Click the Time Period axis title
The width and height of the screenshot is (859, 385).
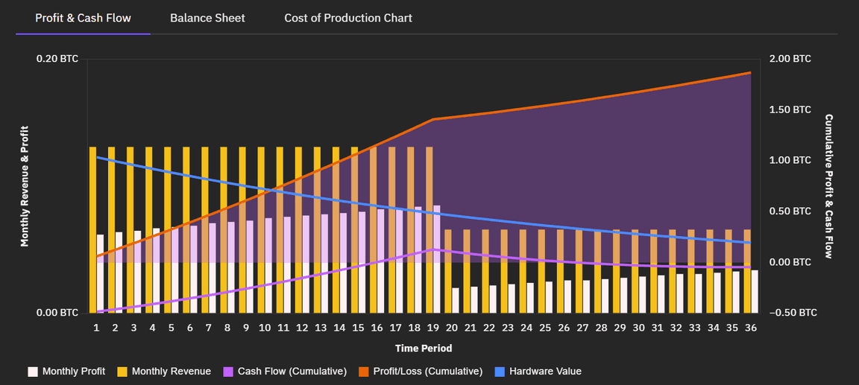click(423, 348)
